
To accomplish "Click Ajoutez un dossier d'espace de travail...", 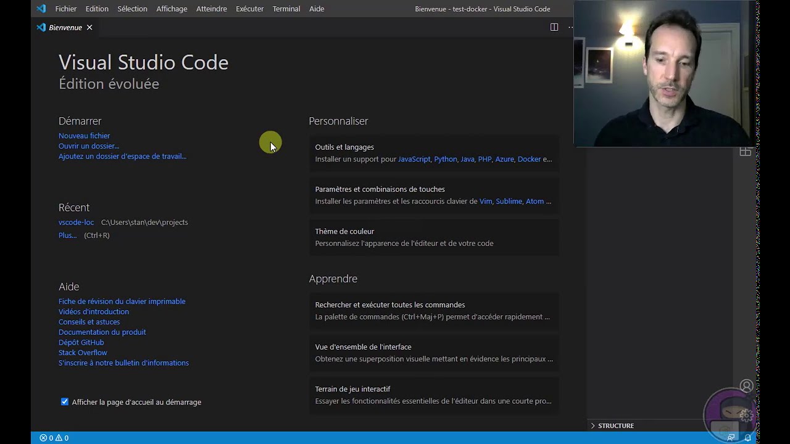I will pyautogui.click(x=122, y=156).
